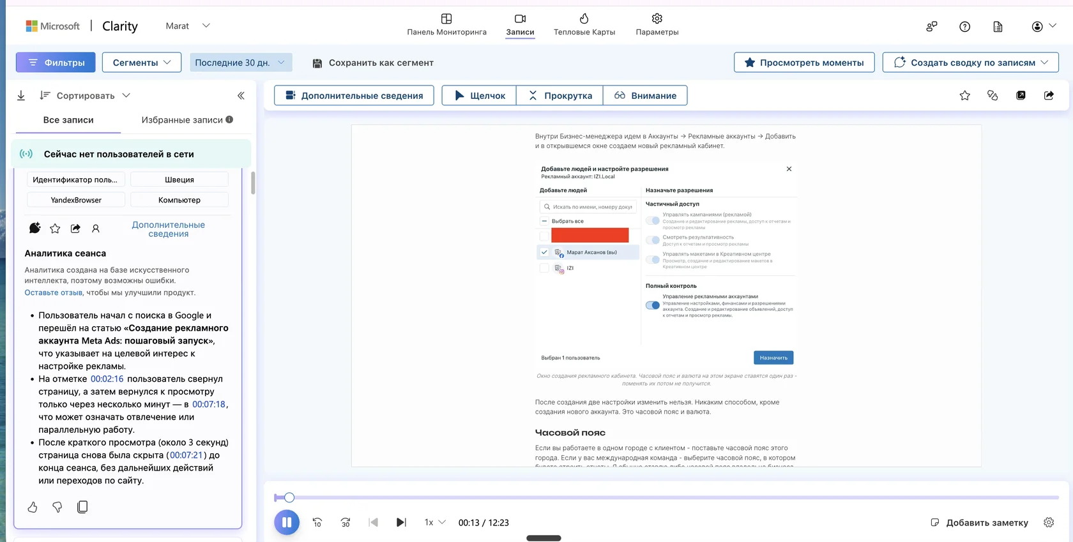Share the recording from the sidebar card
The width and height of the screenshot is (1073, 542).
pos(75,229)
